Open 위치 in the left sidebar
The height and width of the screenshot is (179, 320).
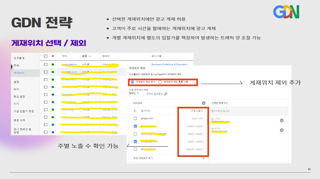coord(16,89)
